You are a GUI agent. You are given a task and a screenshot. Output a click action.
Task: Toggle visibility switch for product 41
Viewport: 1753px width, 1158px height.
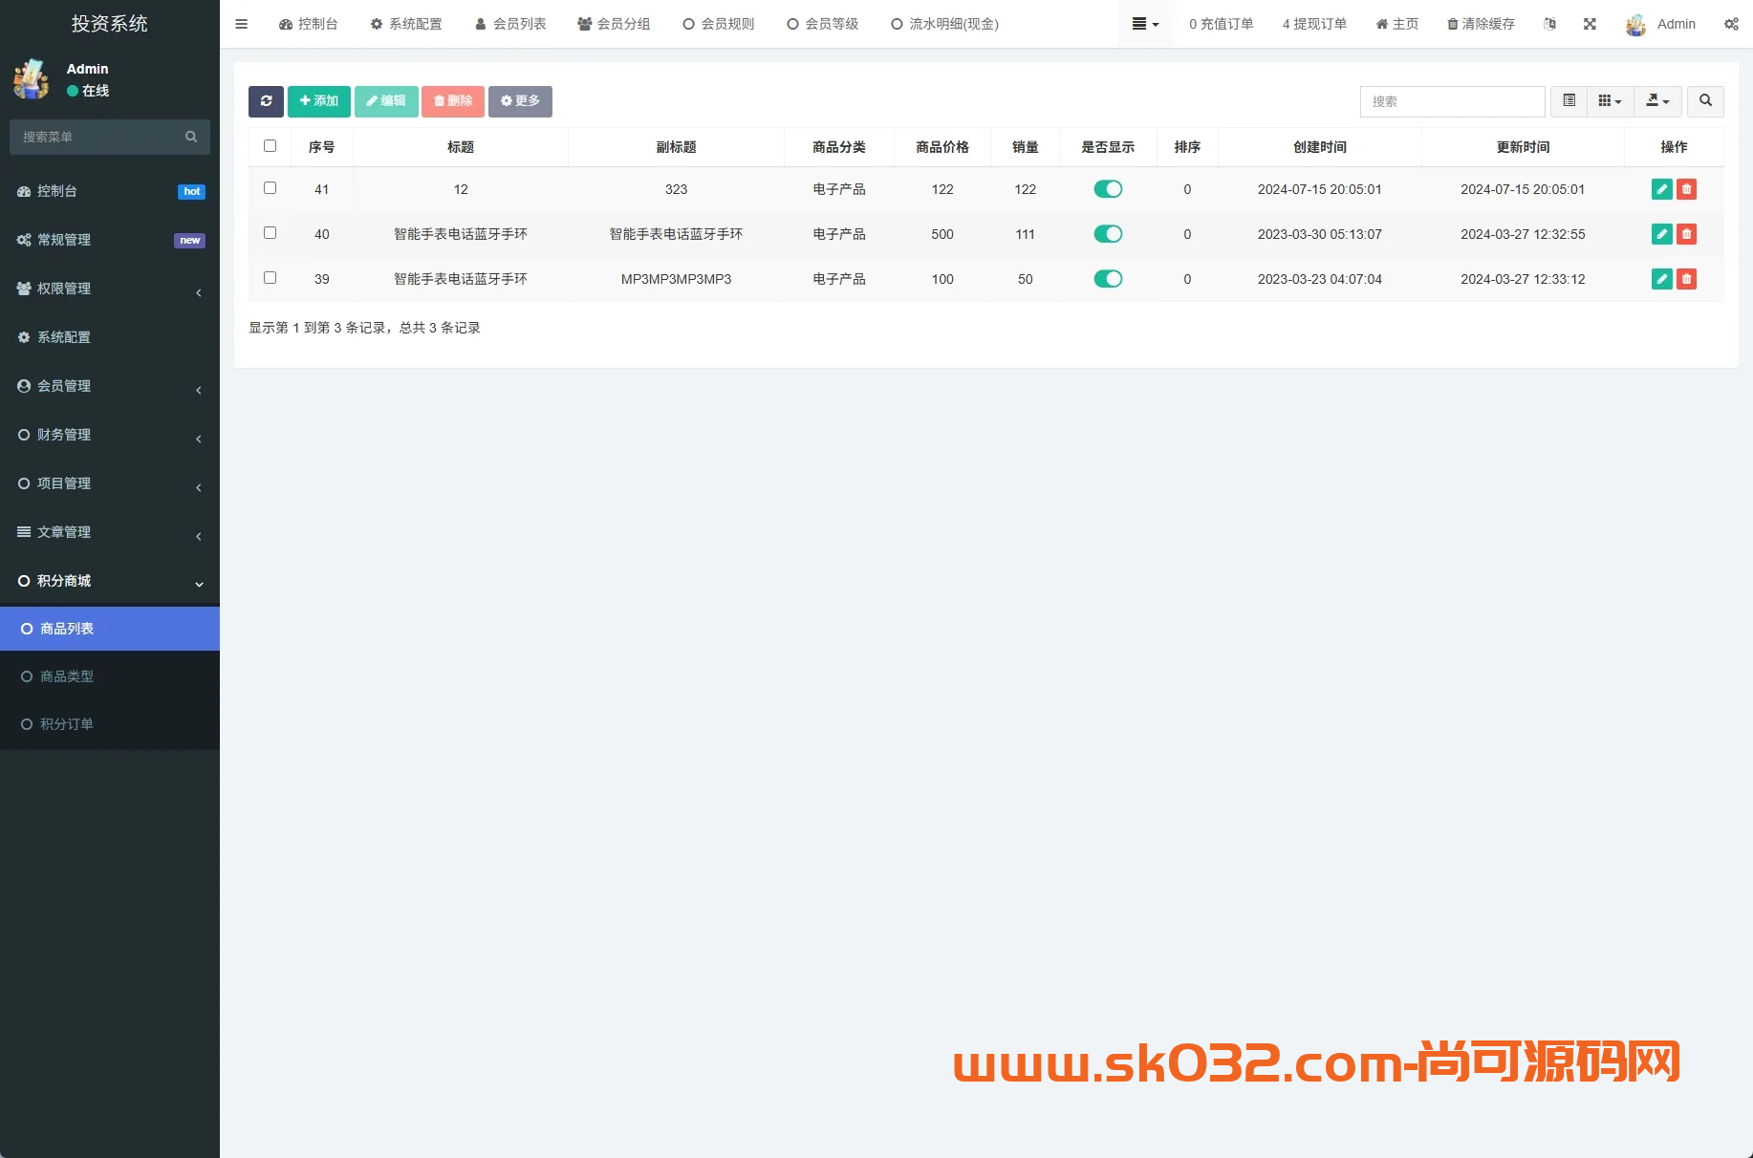point(1108,189)
